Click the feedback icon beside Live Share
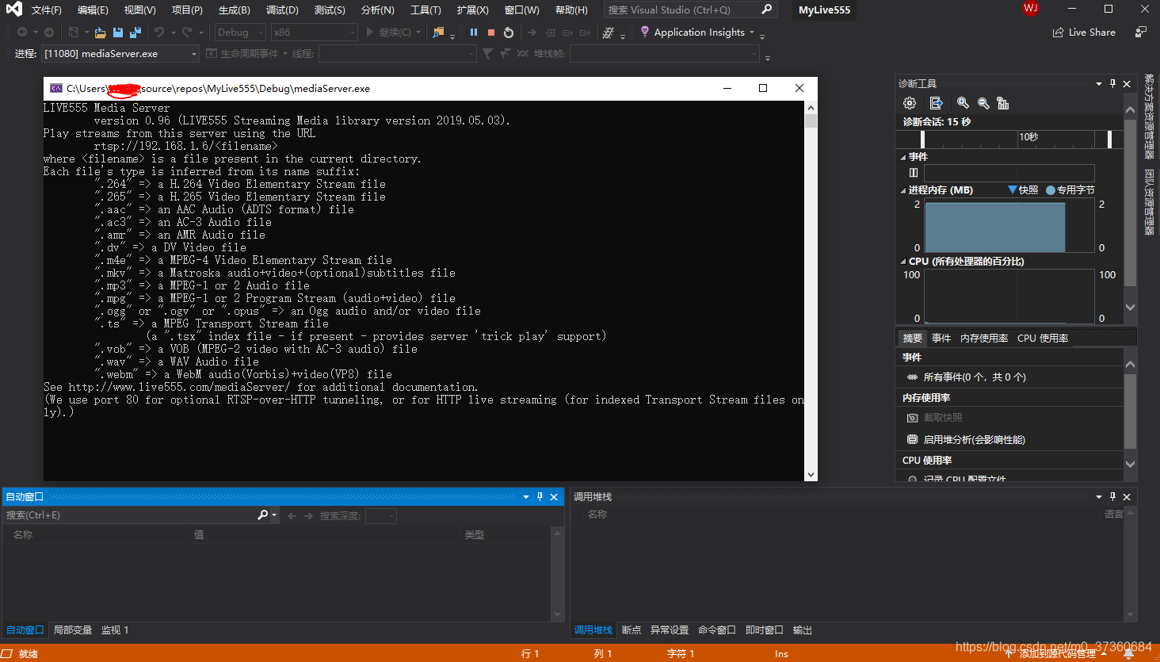The height and width of the screenshot is (662, 1160). [x=1141, y=33]
